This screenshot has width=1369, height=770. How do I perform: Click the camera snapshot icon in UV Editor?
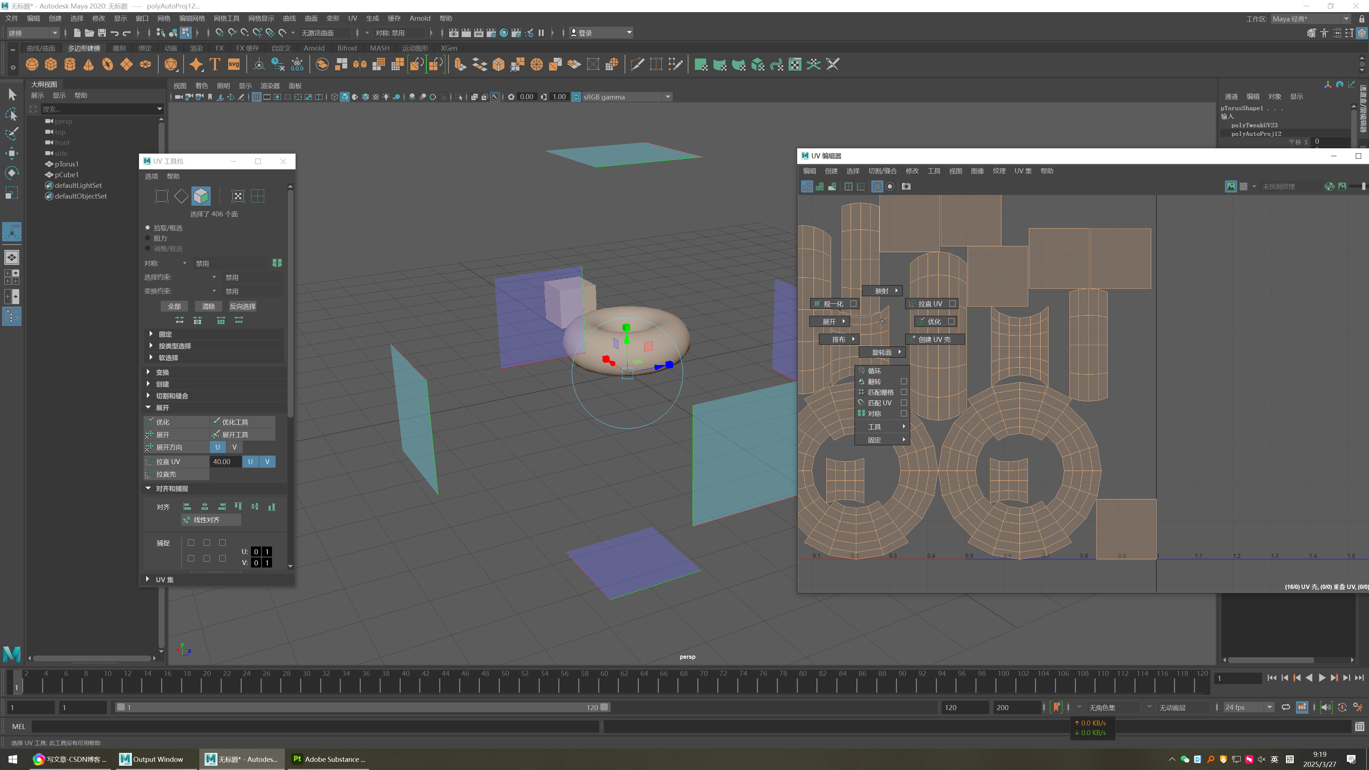coord(906,186)
